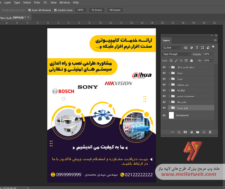Image resolution: width=225 pixels, height=189 pixels.
Task: Open the Filter menu
Action: pos(37,3)
